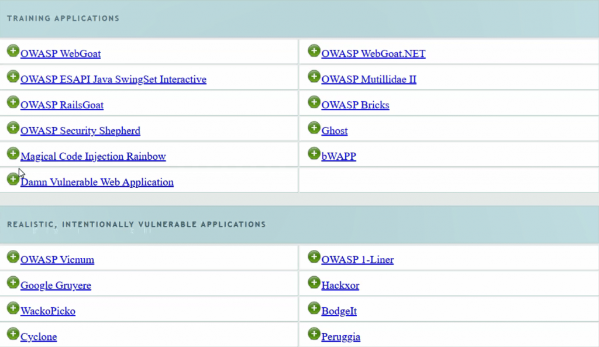The width and height of the screenshot is (599, 347).
Task: Click the green plus beside OWASP Bricks
Action: pyautogui.click(x=314, y=102)
